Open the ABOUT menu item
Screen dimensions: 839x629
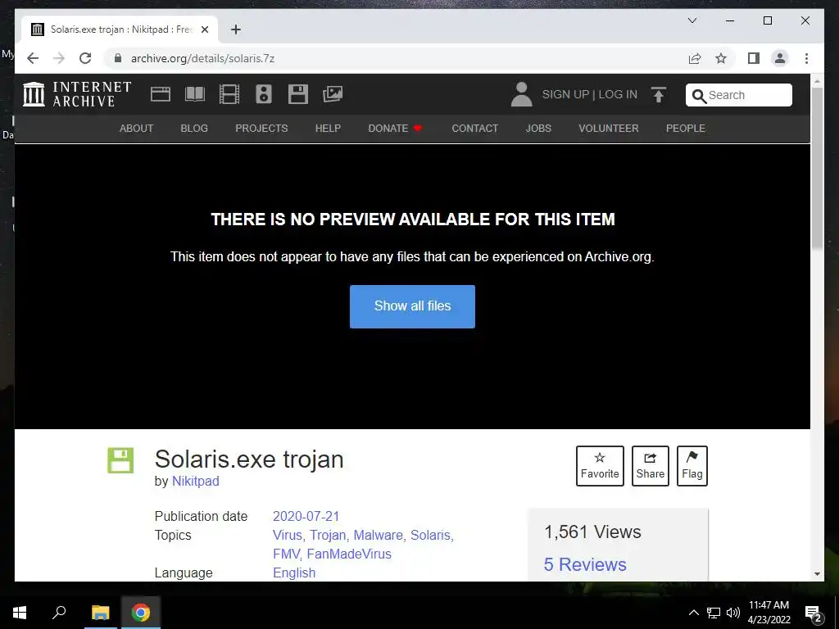pyautogui.click(x=137, y=129)
